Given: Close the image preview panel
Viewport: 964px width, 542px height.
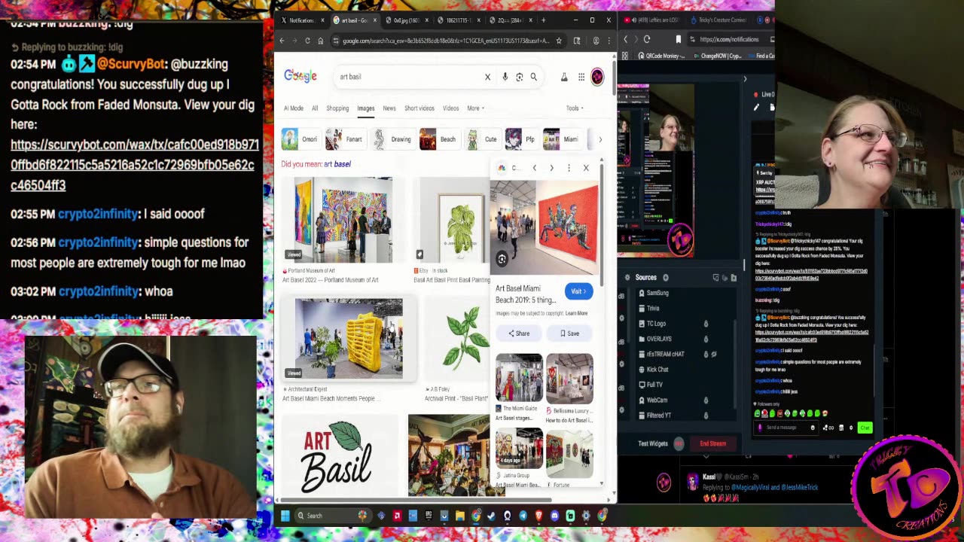Looking at the screenshot, I should click(x=586, y=168).
